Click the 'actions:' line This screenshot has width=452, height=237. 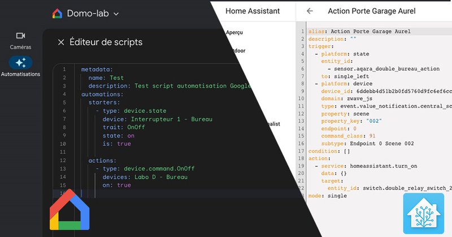102,160
